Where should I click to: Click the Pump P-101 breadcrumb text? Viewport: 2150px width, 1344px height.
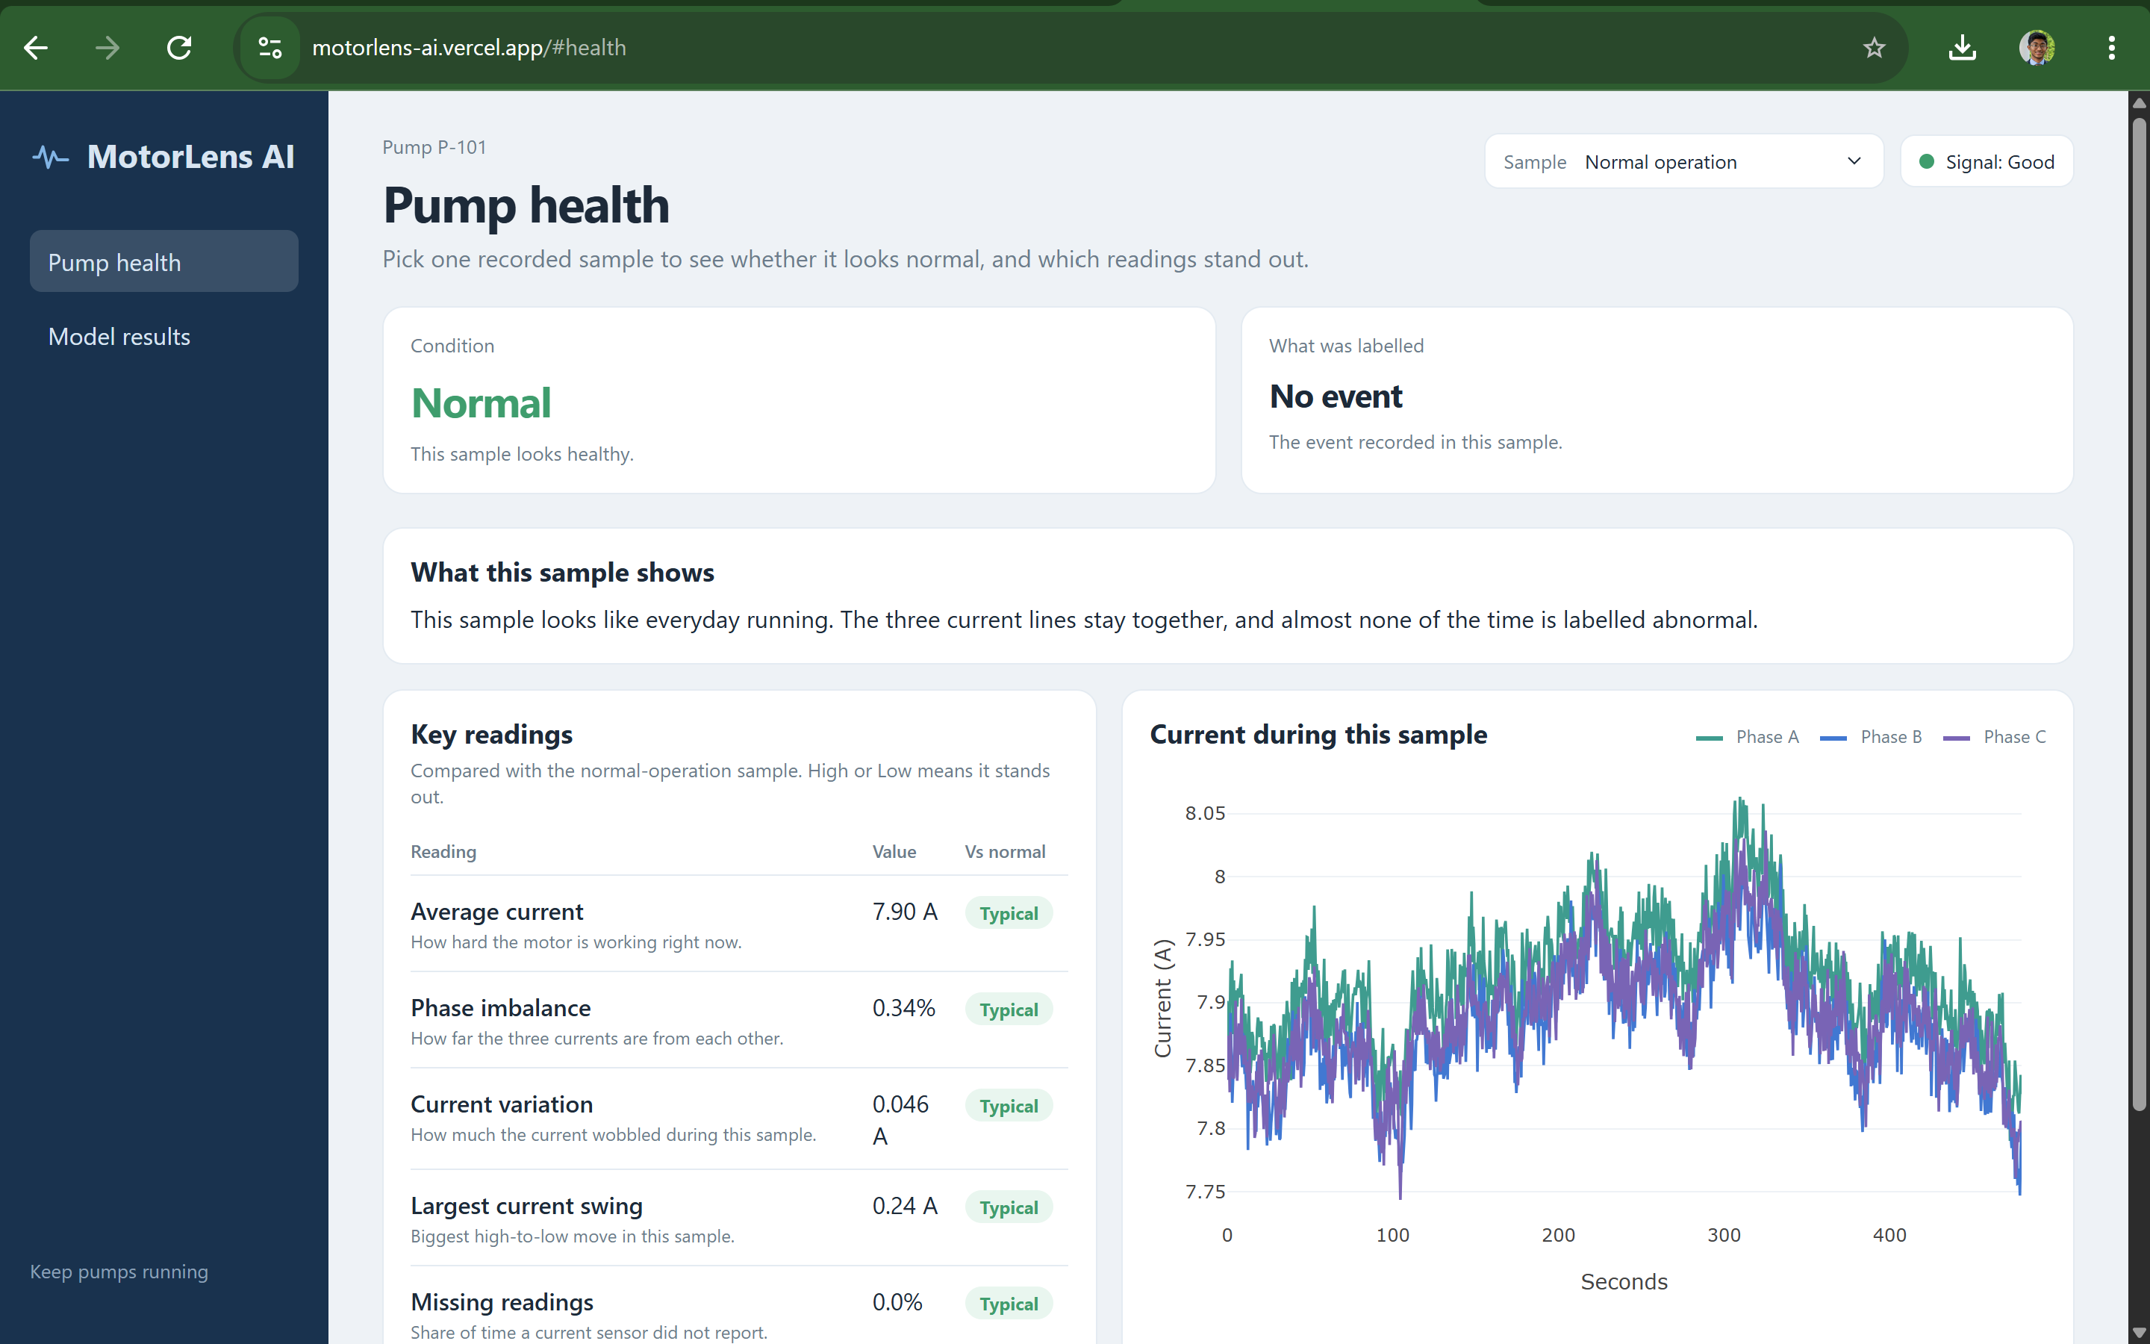(x=434, y=146)
